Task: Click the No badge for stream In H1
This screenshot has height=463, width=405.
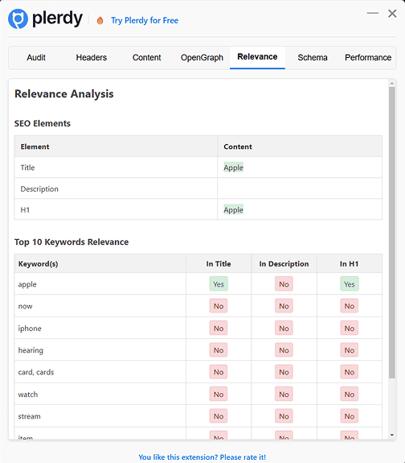Action: click(x=350, y=416)
